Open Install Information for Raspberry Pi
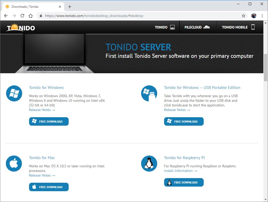Image resolution: width=268 pixels, height=202 pixels. click(x=181, y=171)
